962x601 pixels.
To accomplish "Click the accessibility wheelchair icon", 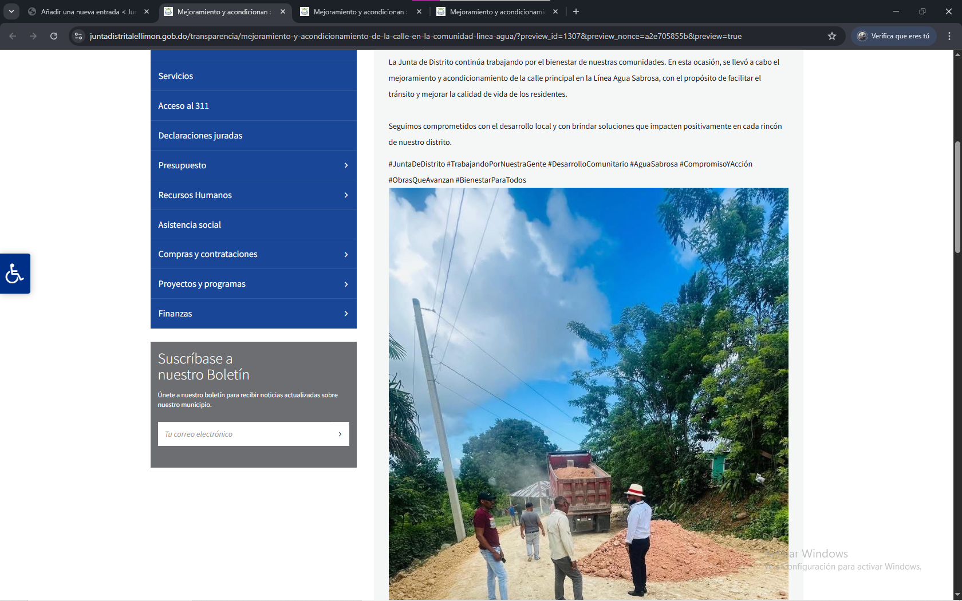I will pyautogui.click(x=15, y=274).
